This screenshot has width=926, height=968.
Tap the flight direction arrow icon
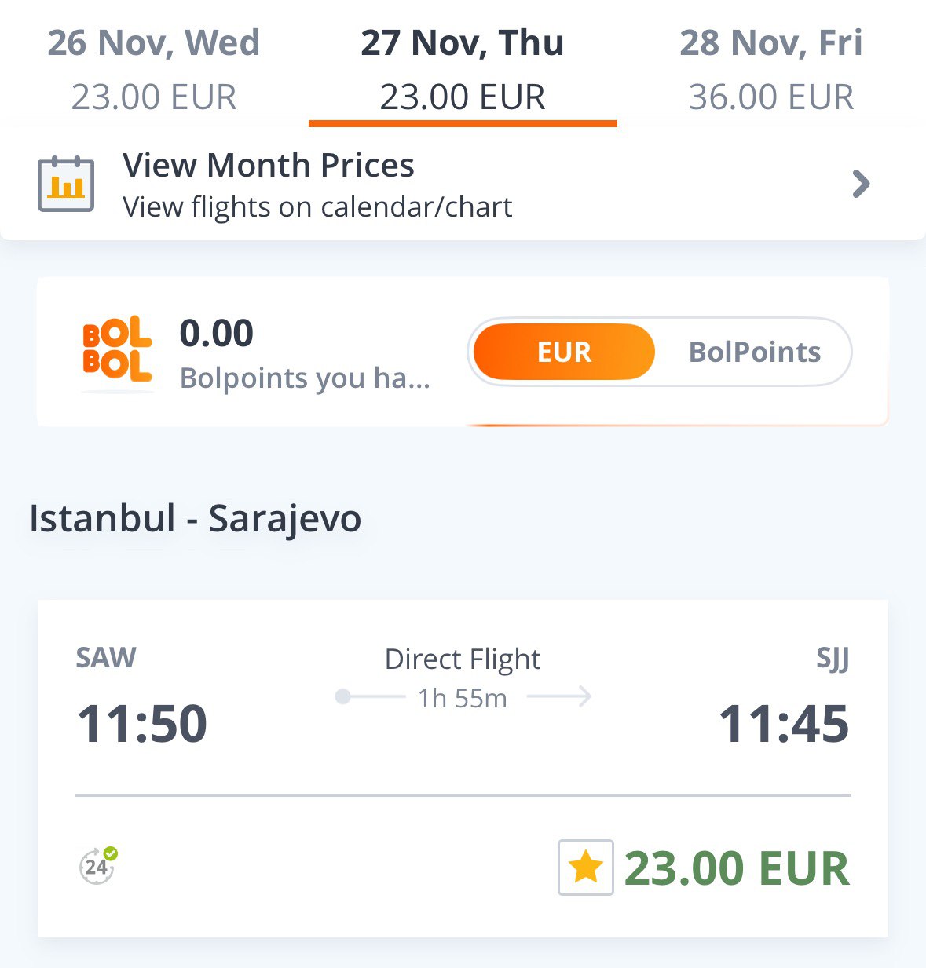tap(559, 696)
